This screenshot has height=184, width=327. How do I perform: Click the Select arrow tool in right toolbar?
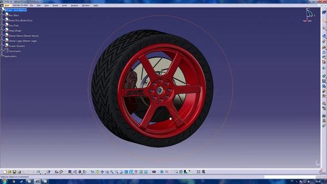click(x=324, y=20)
